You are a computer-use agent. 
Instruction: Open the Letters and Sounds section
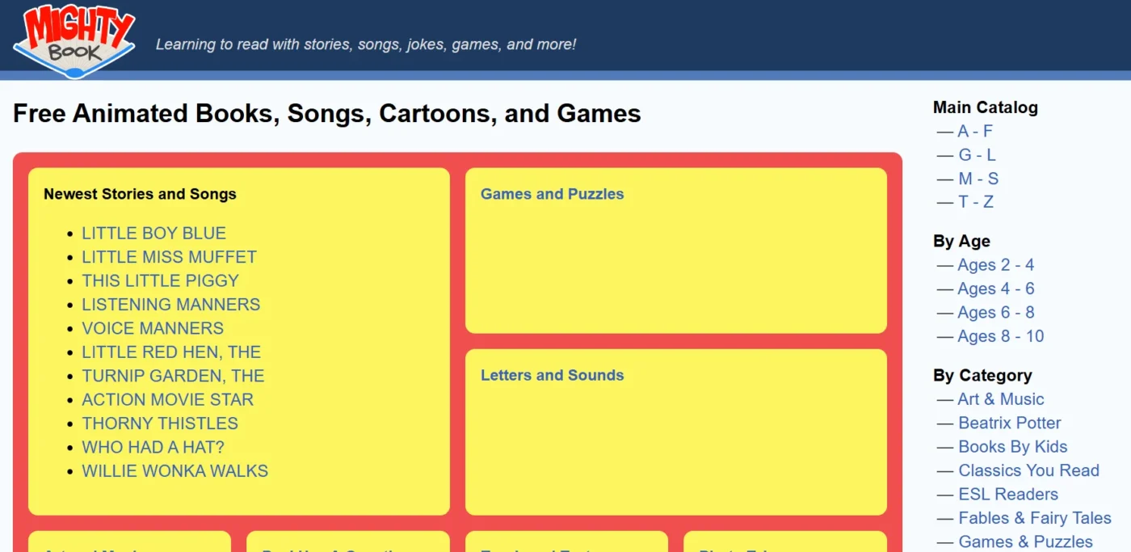[552, 375]
